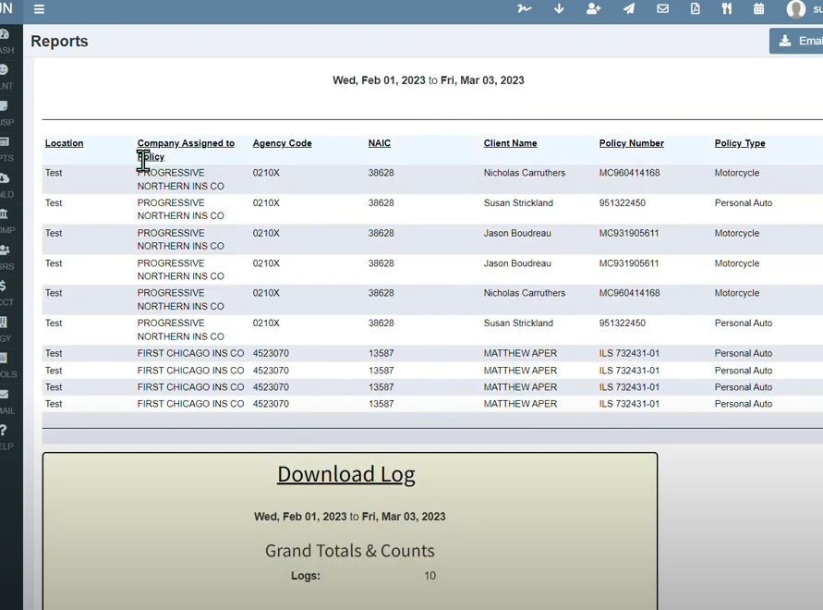
Task: Click the office building sidebar icon
Action: point(3,322)
